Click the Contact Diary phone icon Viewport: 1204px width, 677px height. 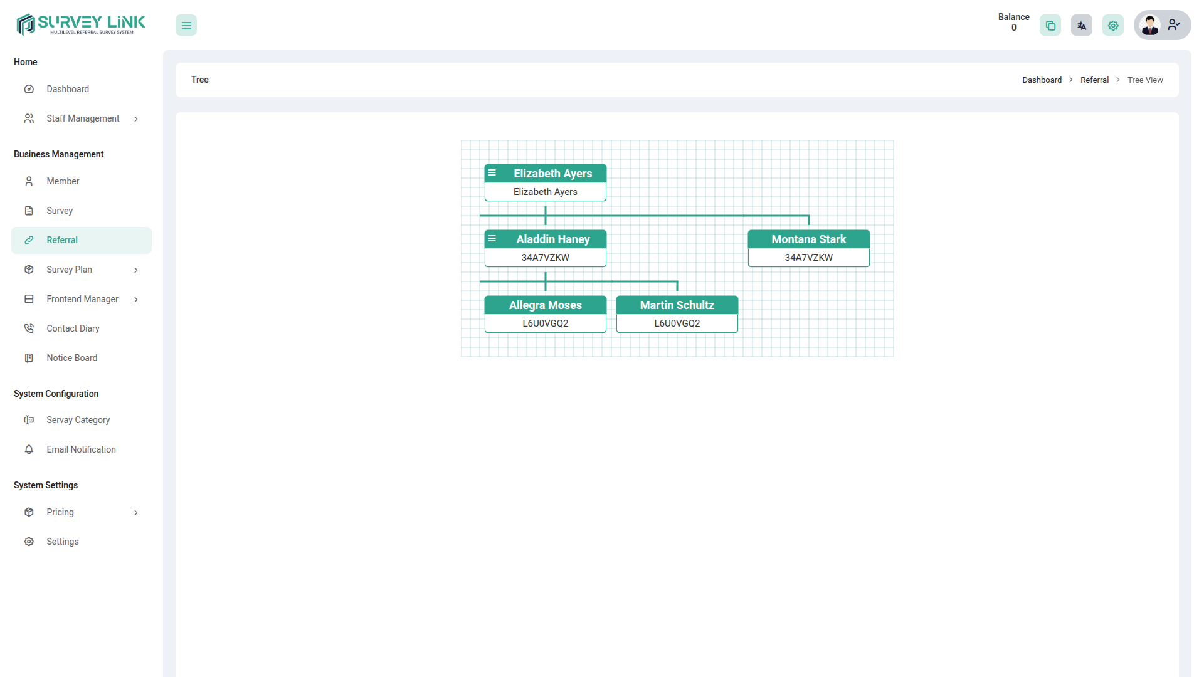point(29,328)
